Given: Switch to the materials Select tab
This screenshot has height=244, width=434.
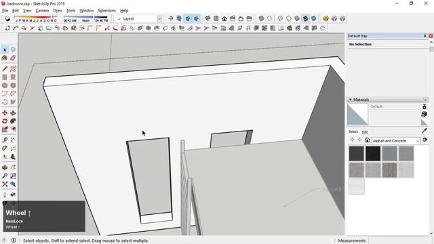Looking at the screenshot, I should (x=353, y=131).
